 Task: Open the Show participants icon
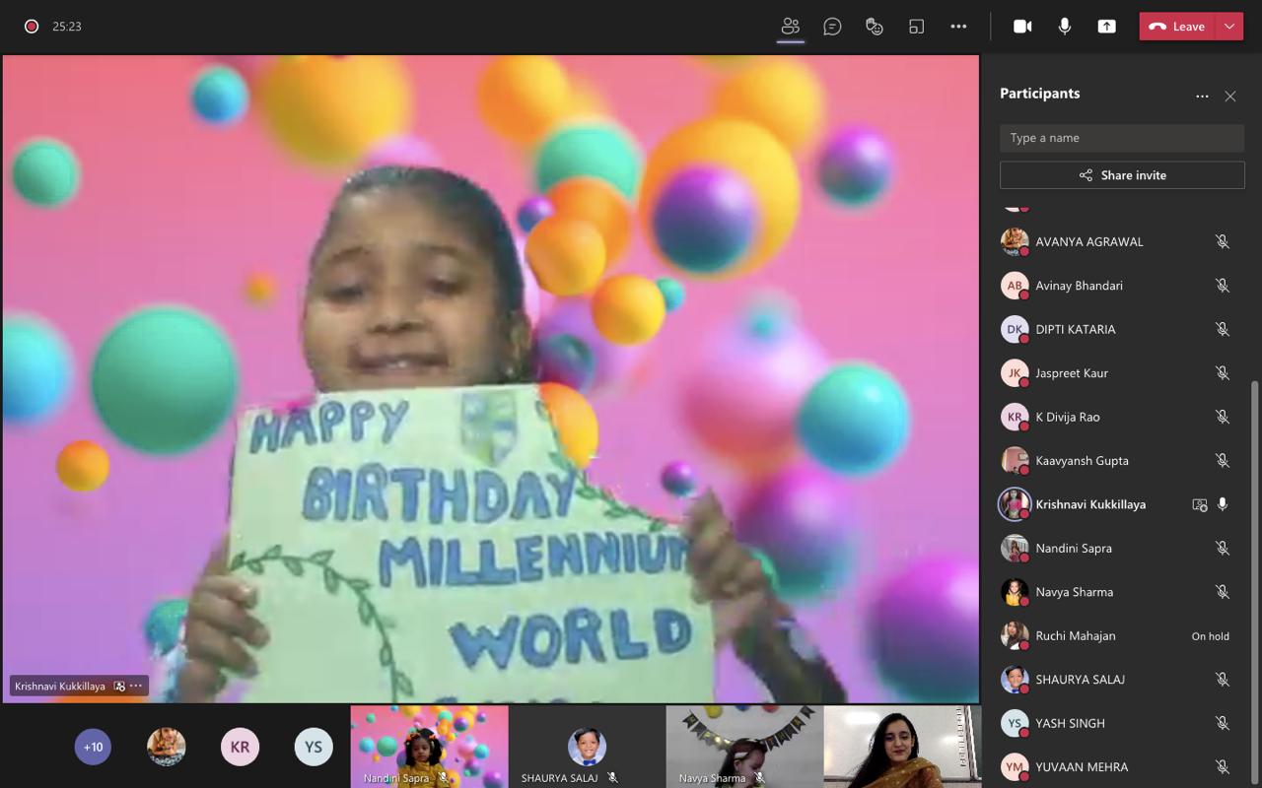(790, 27)
